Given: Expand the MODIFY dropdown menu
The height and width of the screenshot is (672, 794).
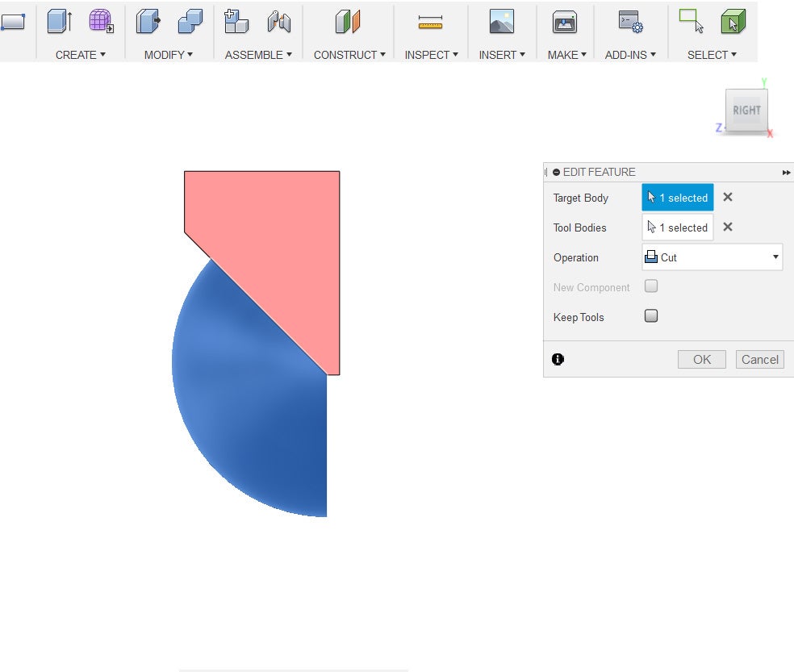Looking at the screenshot, I should pyautogui.click(x=169, y=55).
